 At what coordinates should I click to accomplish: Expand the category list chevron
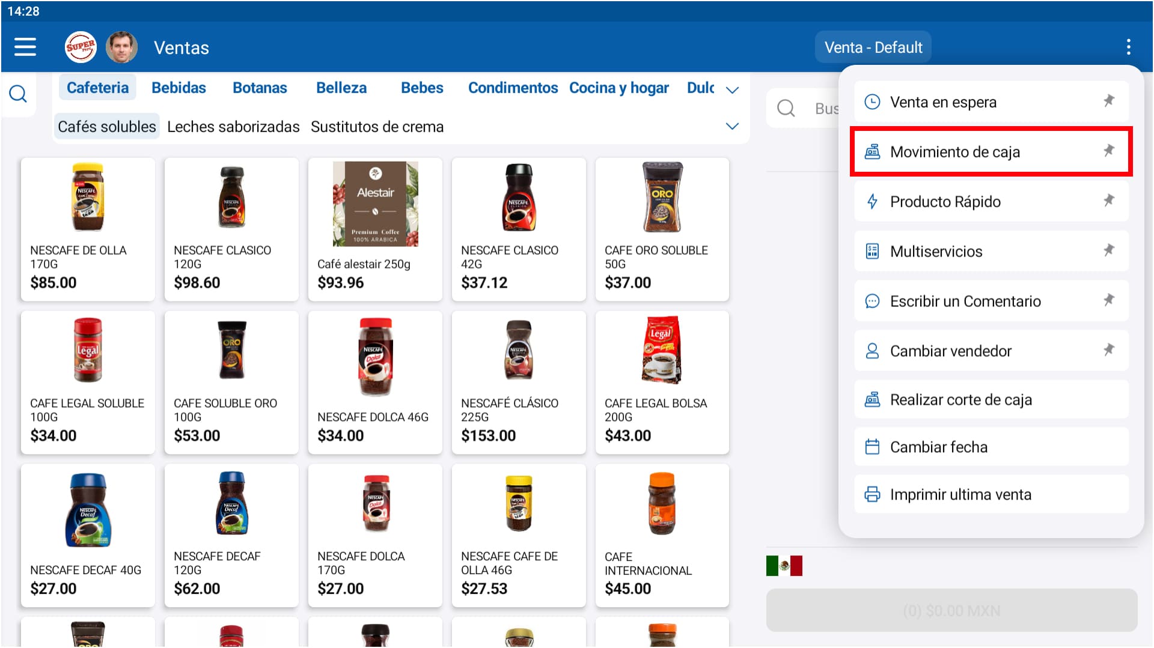click(x=732, y=90)
